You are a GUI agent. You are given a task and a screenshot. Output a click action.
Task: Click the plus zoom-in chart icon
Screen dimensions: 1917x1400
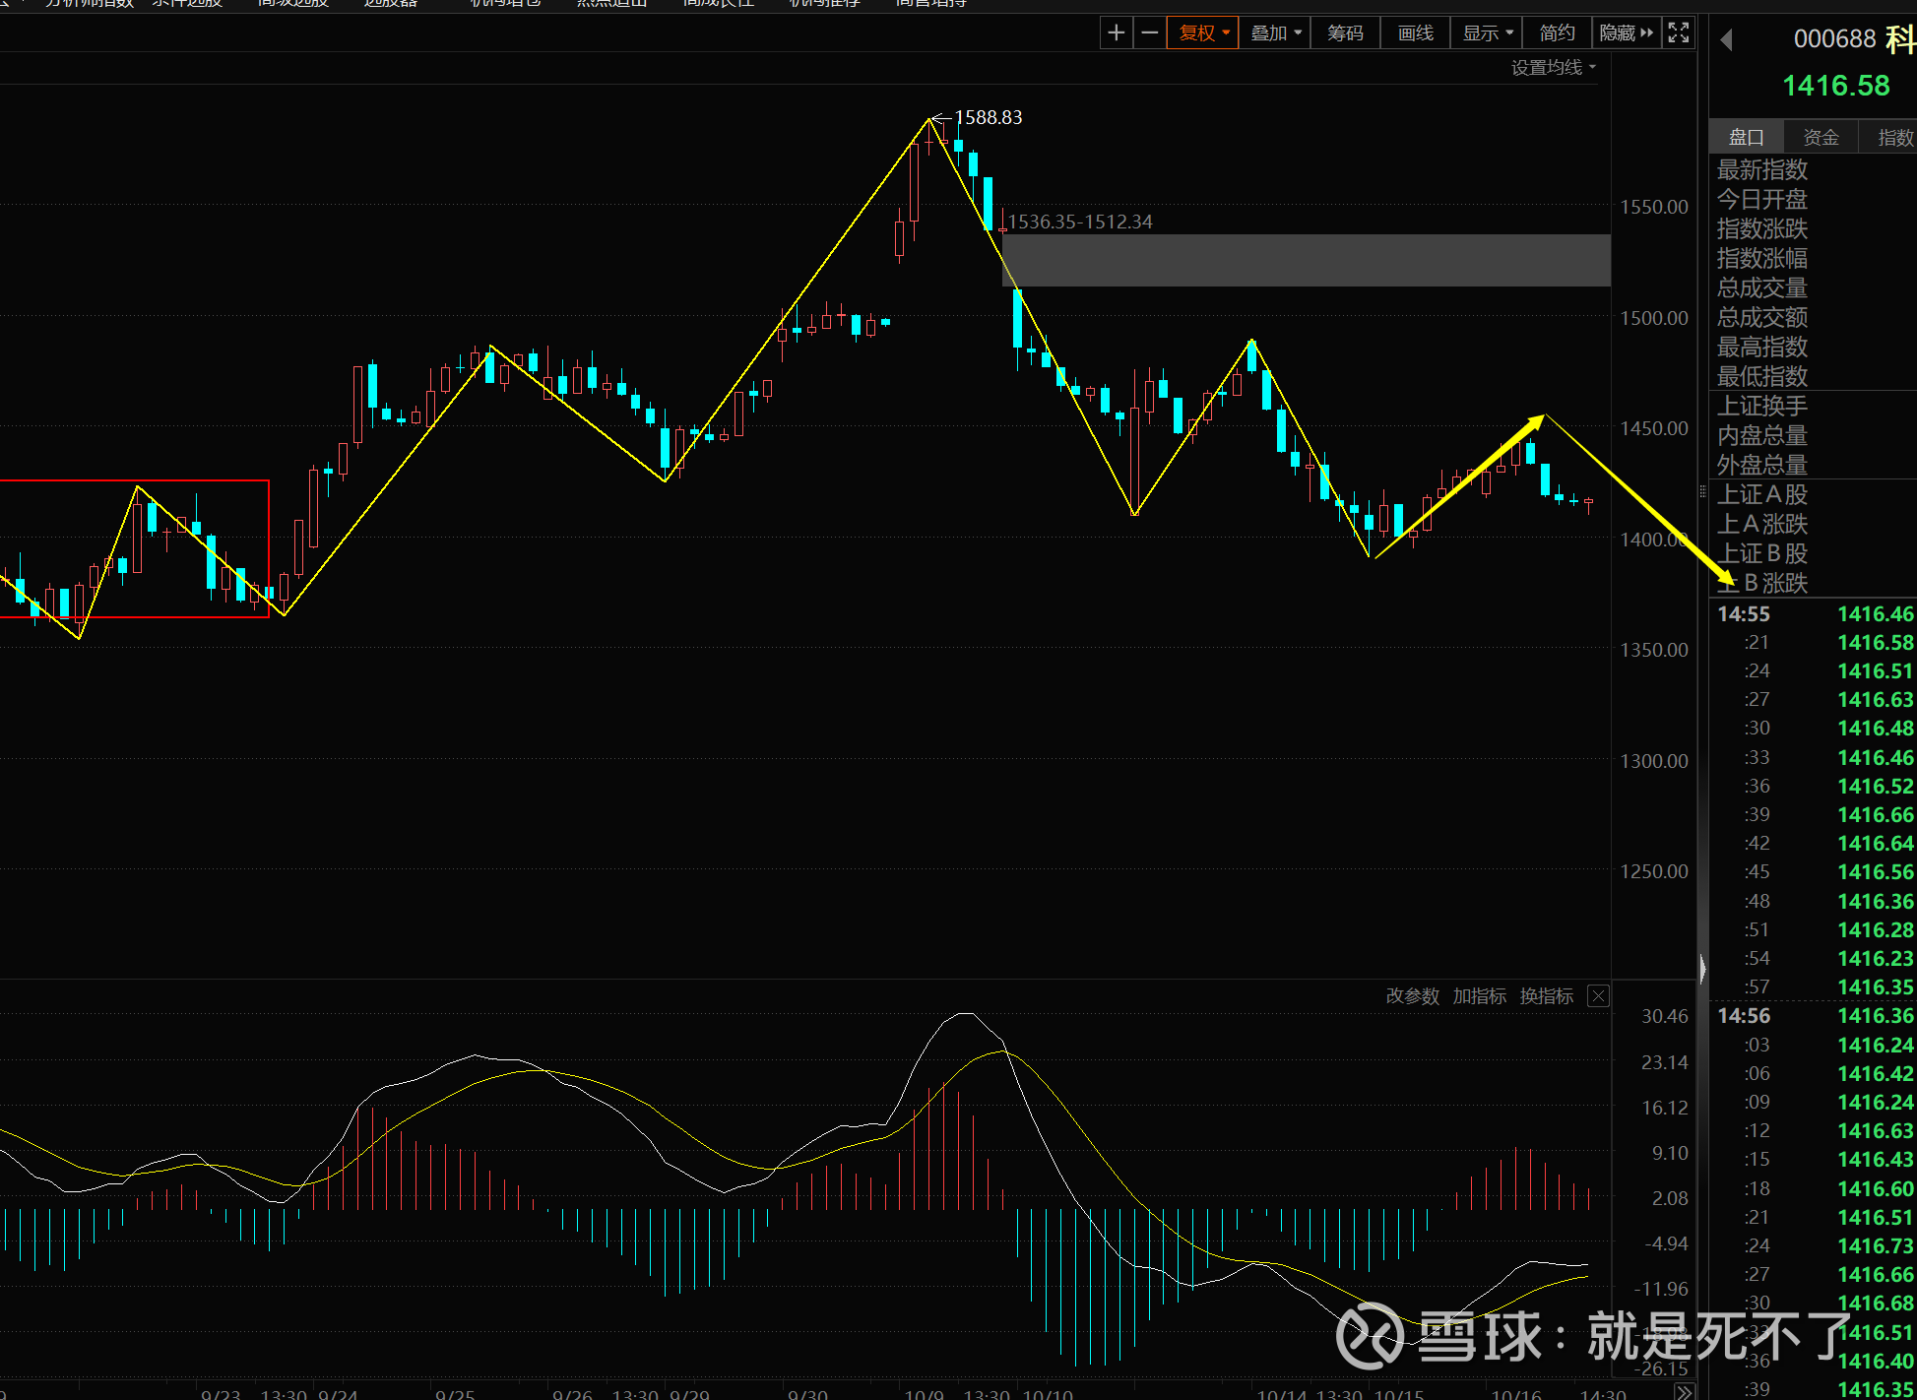1116,33
